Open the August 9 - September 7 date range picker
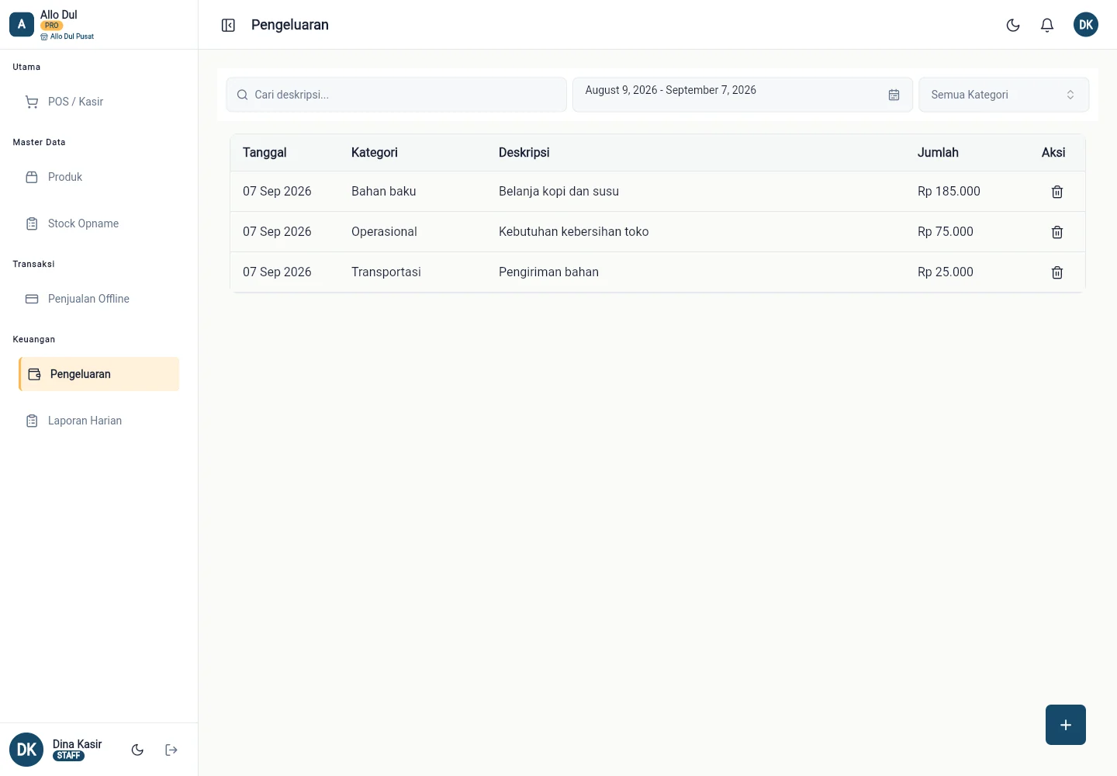Viewport: 1117px width, 776px height. (742, 95)
